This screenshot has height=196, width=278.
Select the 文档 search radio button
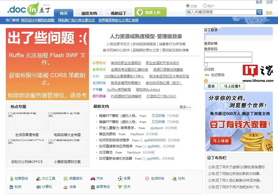pos(188,6)
